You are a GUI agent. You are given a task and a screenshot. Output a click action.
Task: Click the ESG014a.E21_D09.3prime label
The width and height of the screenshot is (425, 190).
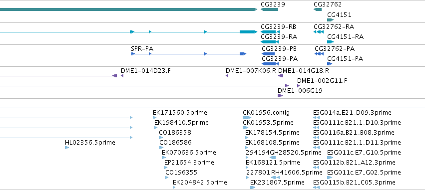click(352, 113)
